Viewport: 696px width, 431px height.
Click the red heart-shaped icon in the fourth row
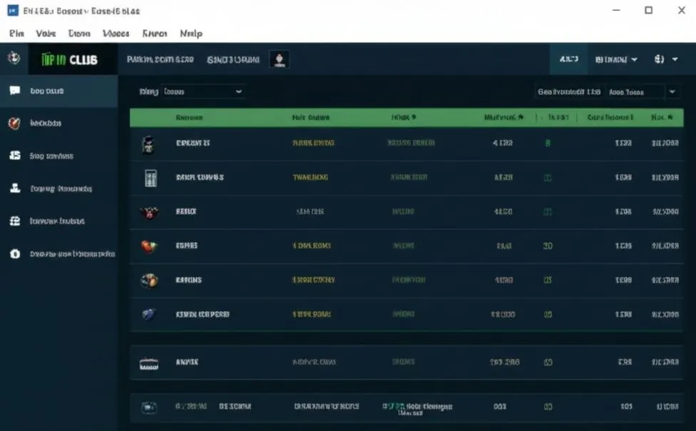149,245
